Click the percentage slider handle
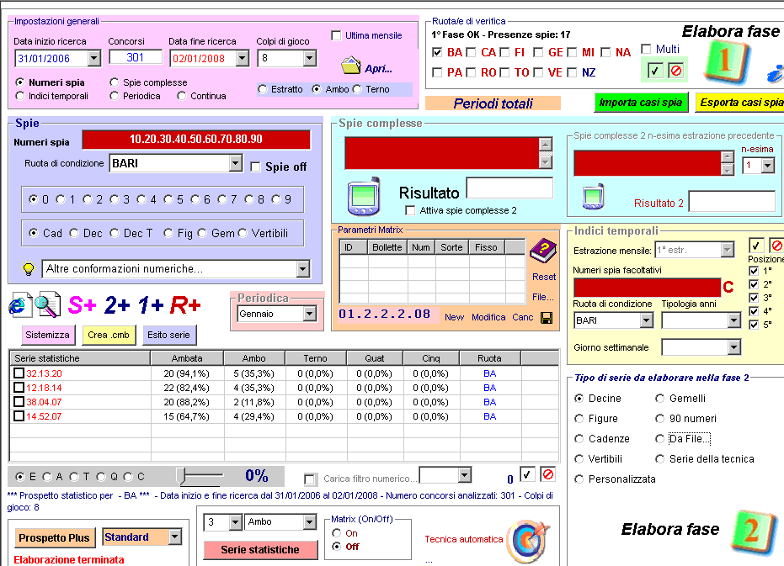This screenshot has width=784, height=566. click(x=181, y=477)
